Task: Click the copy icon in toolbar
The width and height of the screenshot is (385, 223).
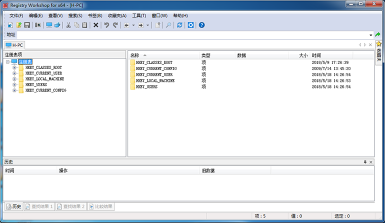Action: point(76,25)
